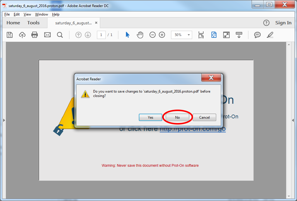
Task: Switch to the Tools tab
Action: pyautogui.click(x=33, y=23)
